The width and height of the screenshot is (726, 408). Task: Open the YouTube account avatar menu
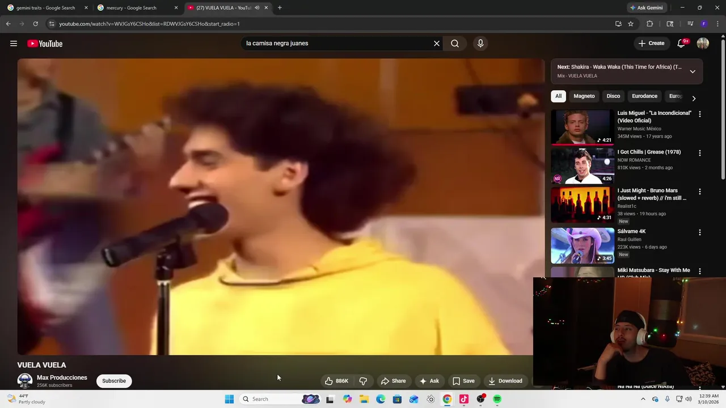pyautogui.click(x=703, y=44)
